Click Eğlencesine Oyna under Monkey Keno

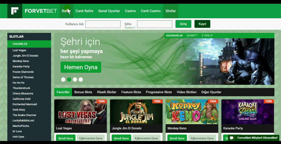coord(202,138)
